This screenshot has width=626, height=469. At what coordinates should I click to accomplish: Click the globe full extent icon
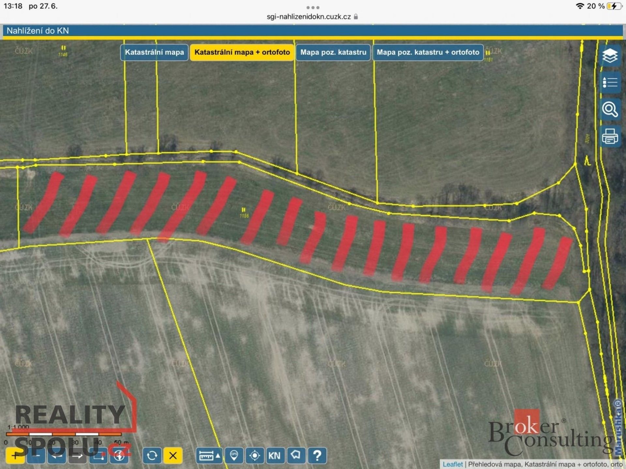(x=119, y=455)
